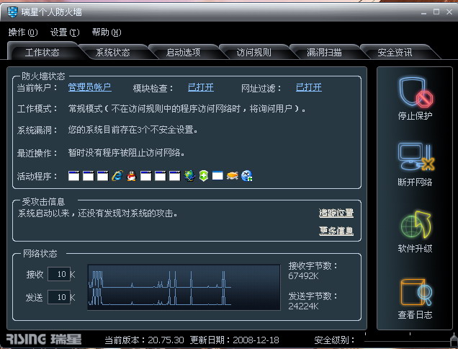Image resolution: width=458 pixels, height=349 pixels.
Task: Click the 更新日期 2008-12-18 text
Action: click(235, 340)
